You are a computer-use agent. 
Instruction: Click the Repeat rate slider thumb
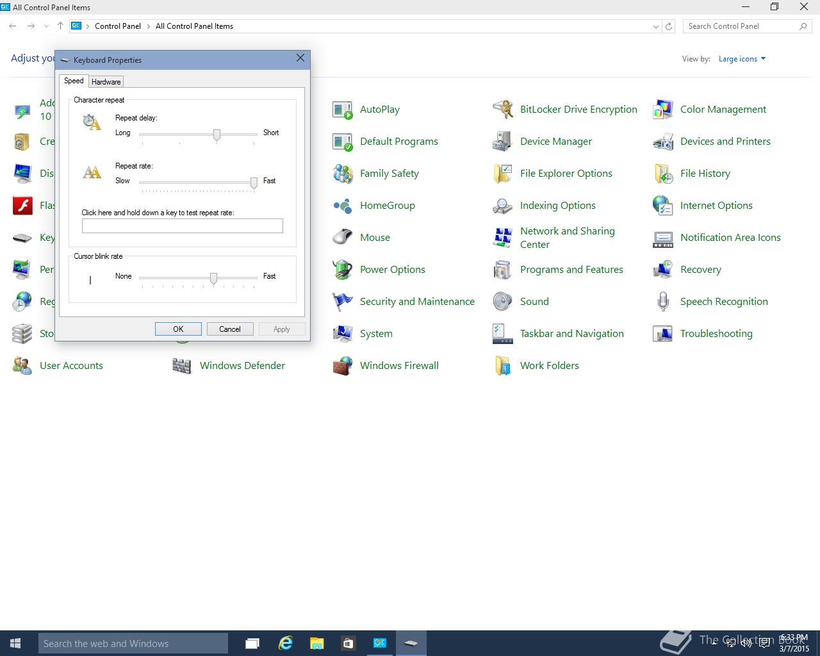pyautogui.click(x=254, y=183)
